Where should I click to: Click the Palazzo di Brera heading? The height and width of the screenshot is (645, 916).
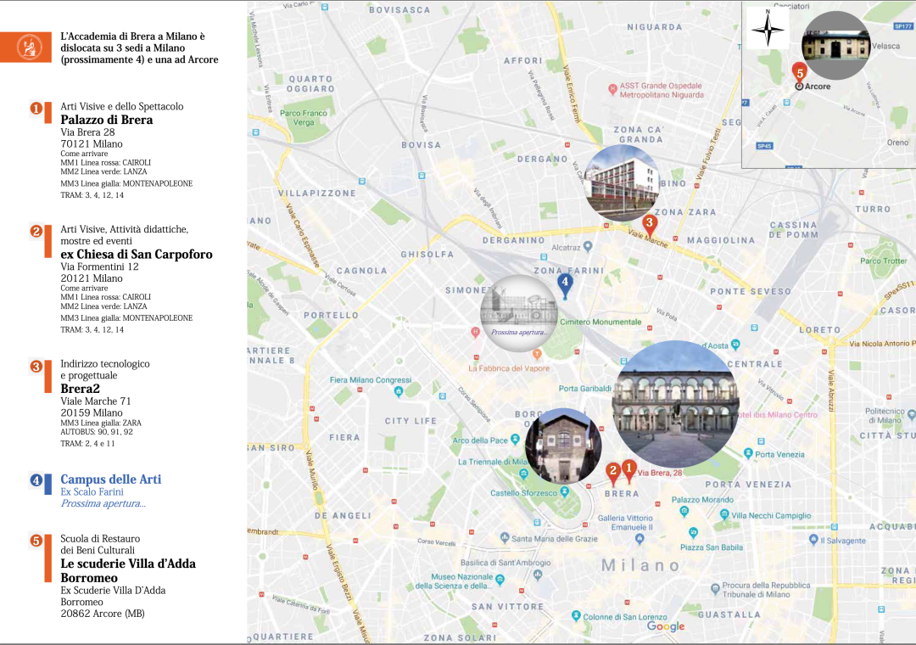click(x=106, y=120)
